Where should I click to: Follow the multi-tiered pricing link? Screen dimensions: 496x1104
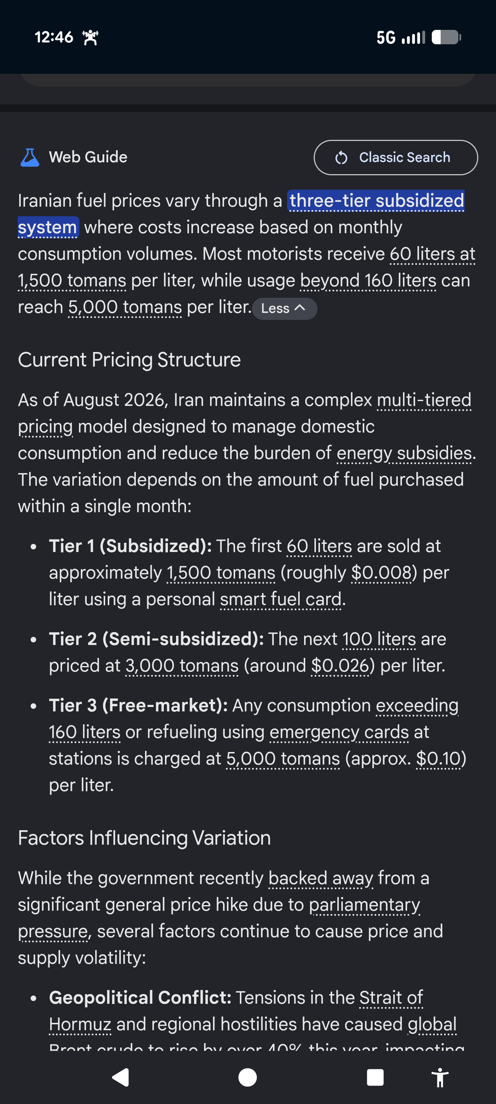tap(244, 413)
